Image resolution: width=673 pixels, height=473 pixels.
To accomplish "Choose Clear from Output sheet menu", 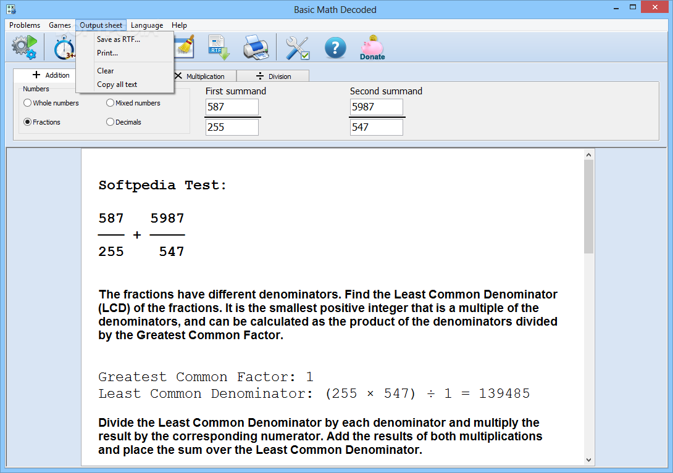I will click(125, 71).
